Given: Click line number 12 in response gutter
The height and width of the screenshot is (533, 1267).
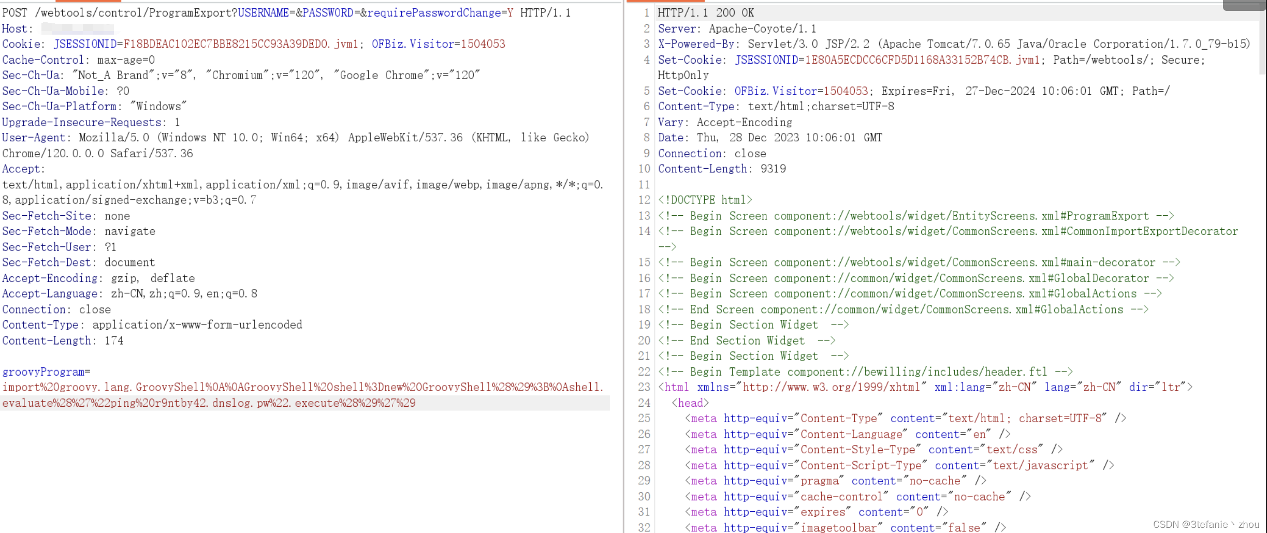Looking at the screenshot, I should click(644, 200).
